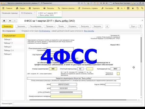Expand the title bar dropdown arrow
Viewport: 145px width, 109px height.
pyautogui.click(x=135, y=3)
